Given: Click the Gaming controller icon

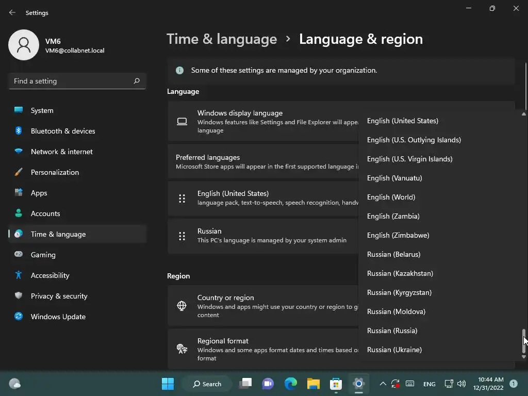Looking at the screenshot, I should (x=19, y=254).
